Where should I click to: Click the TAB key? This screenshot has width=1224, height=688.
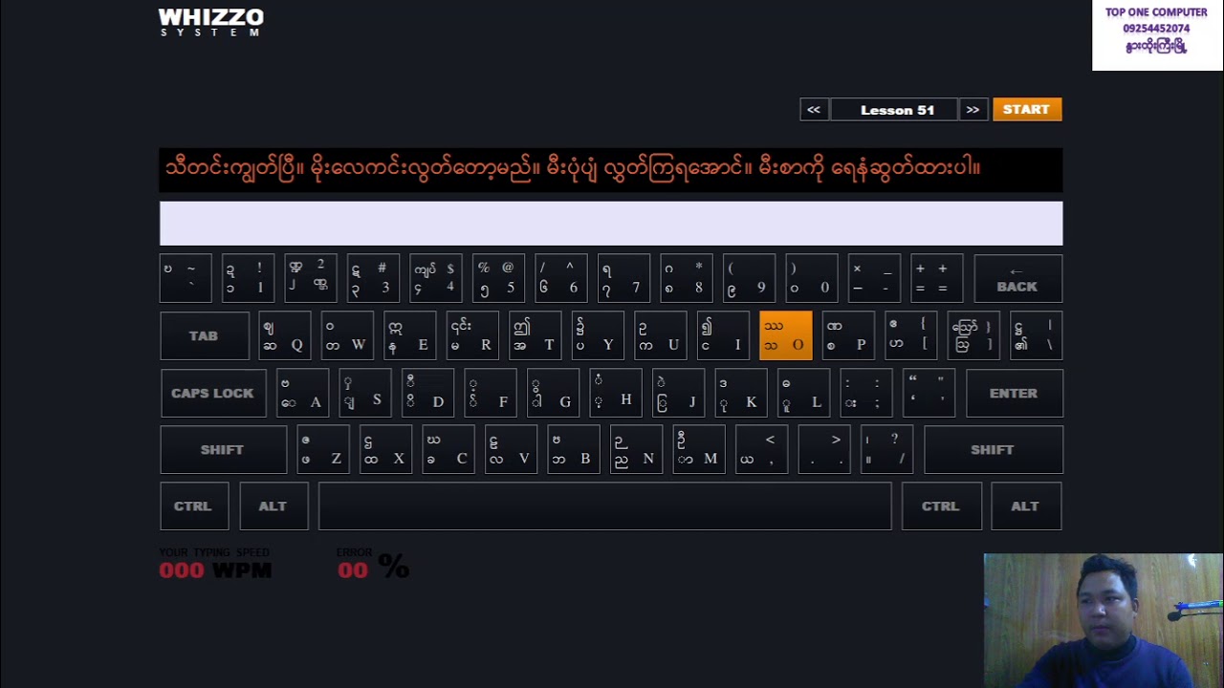pos(204,335)
